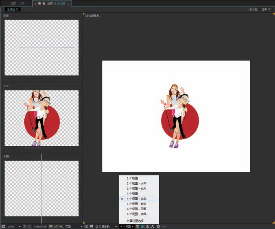Activate the 顶部 top view panel
275x229 pixels.
click(x=42, y=48)
